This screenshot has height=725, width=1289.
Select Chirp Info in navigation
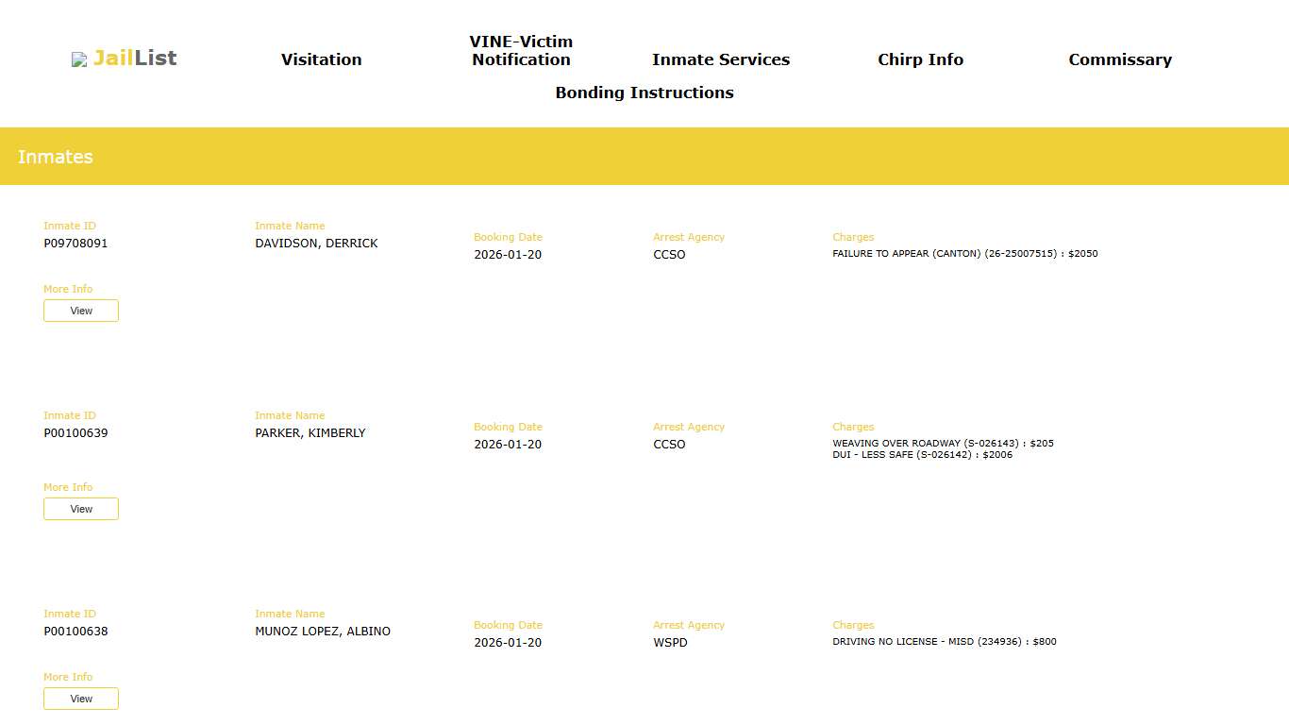tap(920, 59)
